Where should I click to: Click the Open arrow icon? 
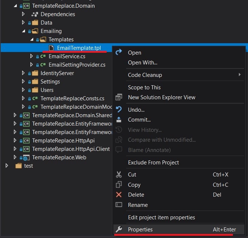tap(119, 52)
